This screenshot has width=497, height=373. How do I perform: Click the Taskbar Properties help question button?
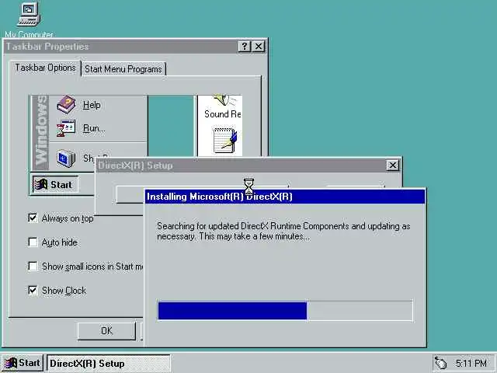click(245, 47)
